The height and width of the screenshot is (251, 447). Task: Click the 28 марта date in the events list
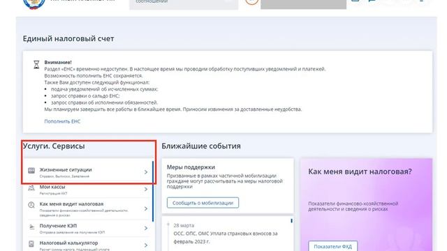coord(184,225)
